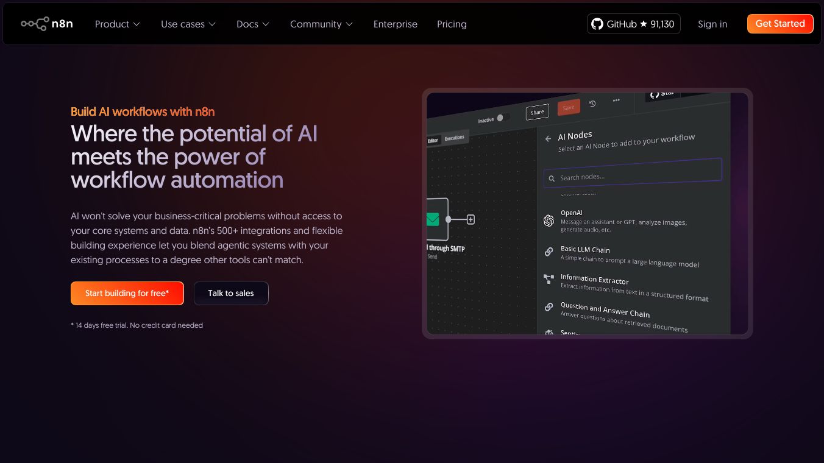Open the workflow history clock icon
This screenshot has height=463, width=824.
(593, 104)
